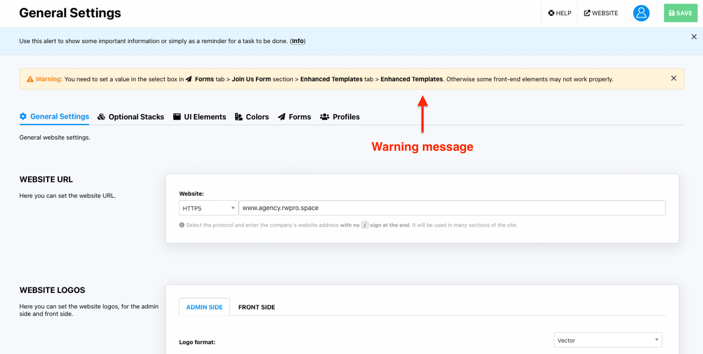
Task: Open the Optional Stacks tab
Action: click(136, 117)
